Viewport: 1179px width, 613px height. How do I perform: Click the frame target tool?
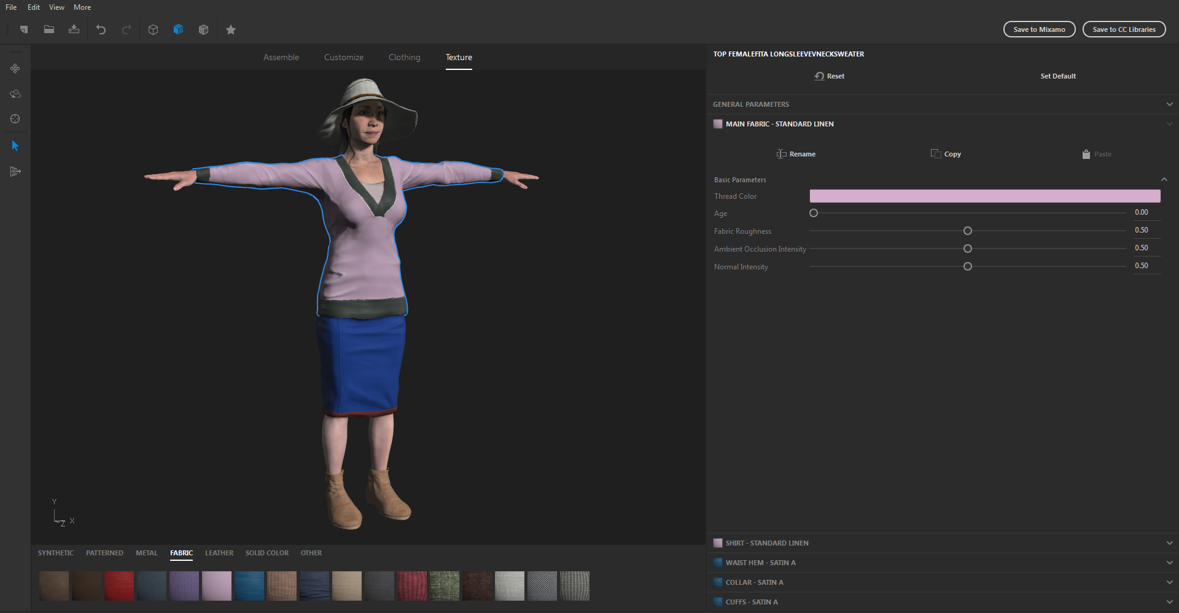coord(15,119)
